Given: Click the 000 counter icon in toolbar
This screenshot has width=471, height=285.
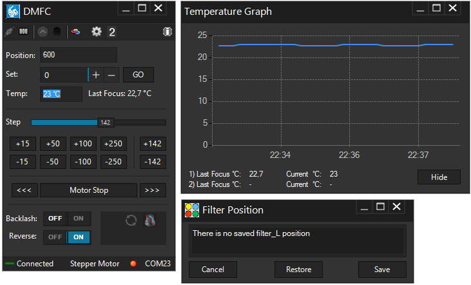Looking at the screenshot, I should click(x=23, y=32).
